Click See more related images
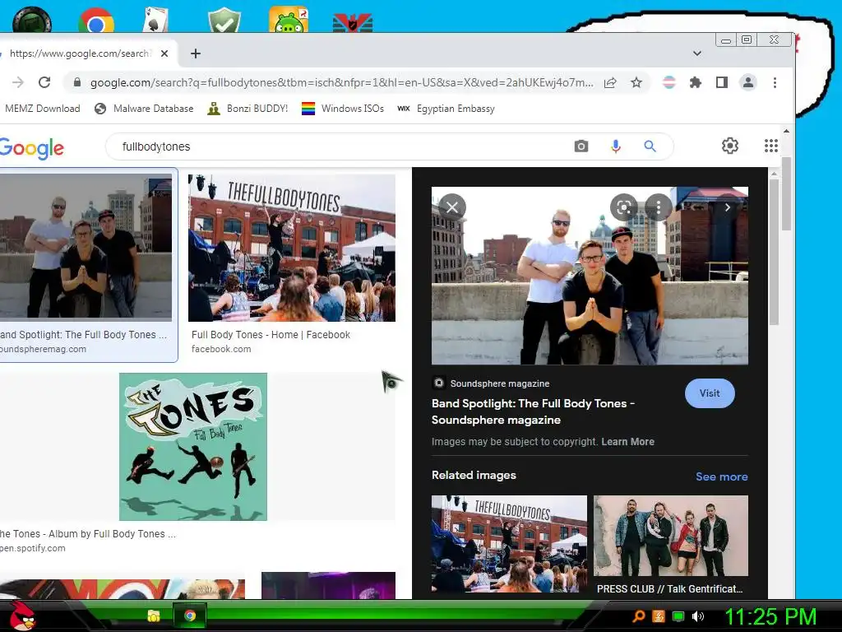Viewport: 842px width, 632px height. (x=721, y=476)
